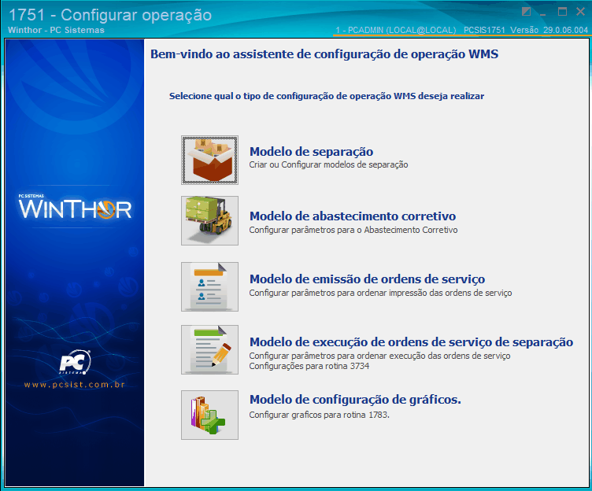Click the Modelo de separação heading
592x491 pixels.
(x=311, y=152)
